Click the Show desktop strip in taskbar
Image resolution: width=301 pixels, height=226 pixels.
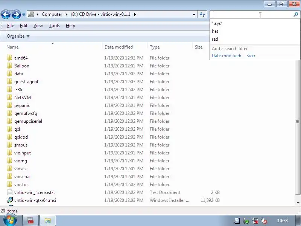pyautogui.click(x=298, y=220)
